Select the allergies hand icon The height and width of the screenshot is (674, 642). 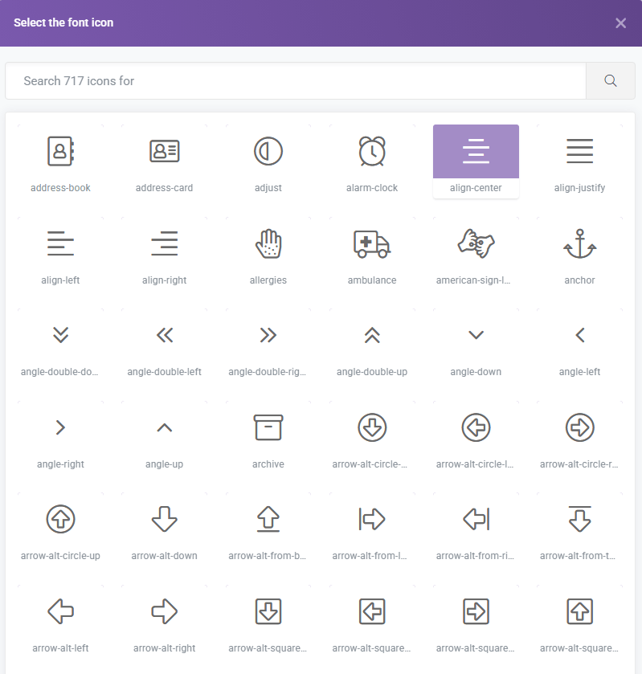tap(268, 243)
